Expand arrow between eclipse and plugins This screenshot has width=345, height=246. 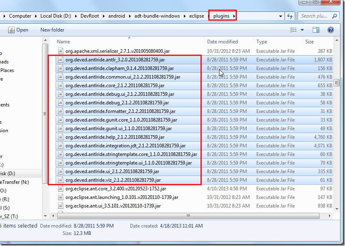(x=209, y=16)
